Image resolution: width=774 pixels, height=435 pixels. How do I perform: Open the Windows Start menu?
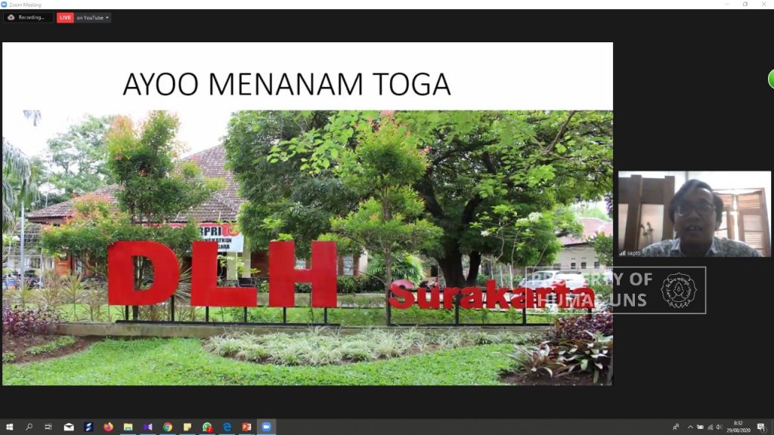pos(9,427)
